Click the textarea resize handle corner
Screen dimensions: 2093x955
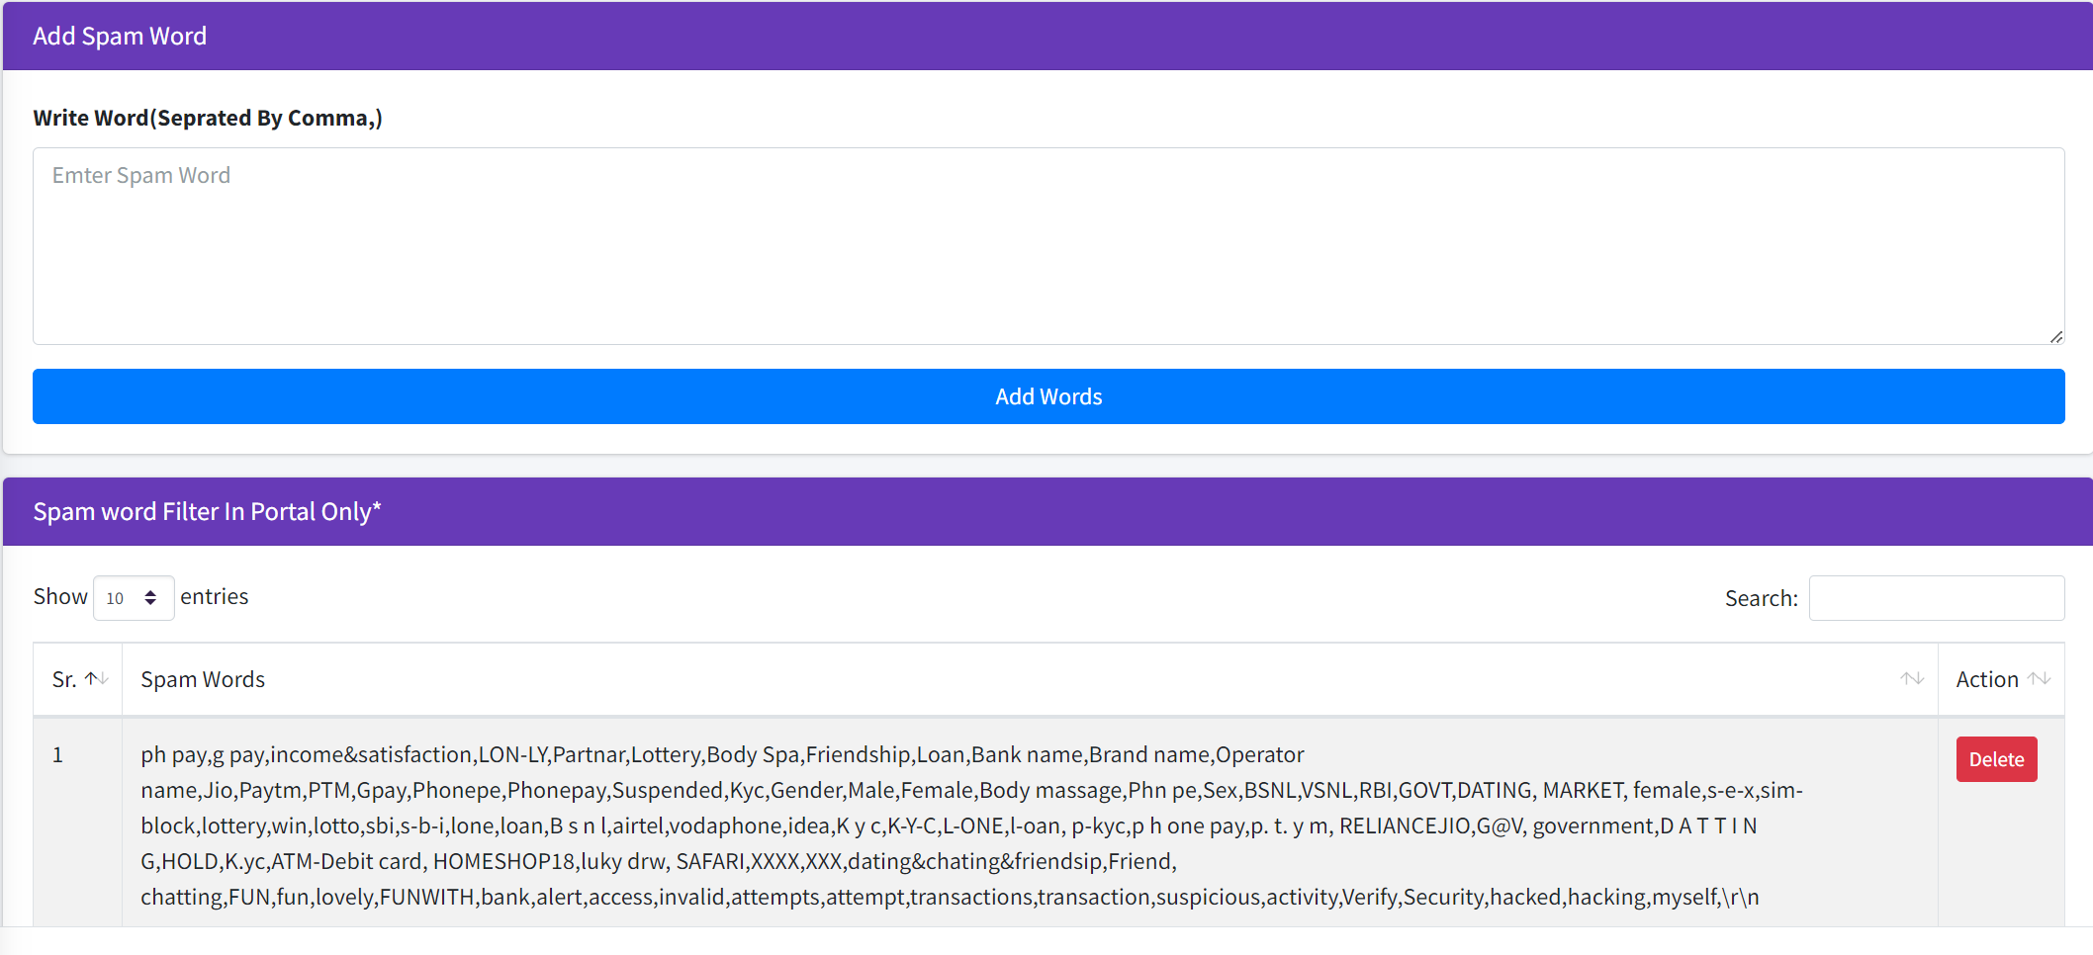2055,336
